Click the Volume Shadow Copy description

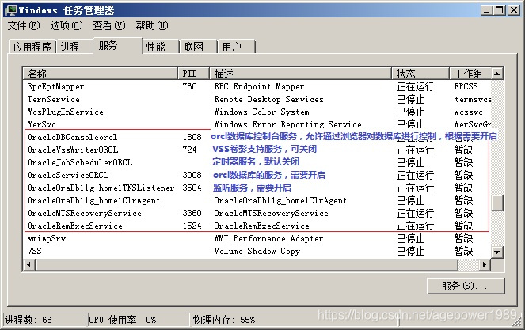(x=257, y=252)
